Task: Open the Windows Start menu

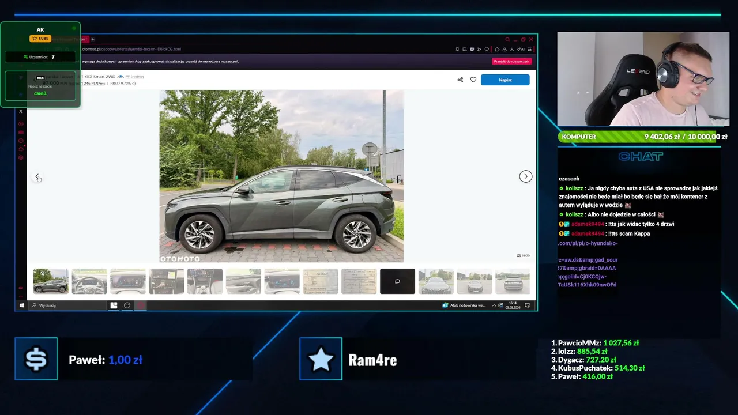Action: [x=21, y=305]
